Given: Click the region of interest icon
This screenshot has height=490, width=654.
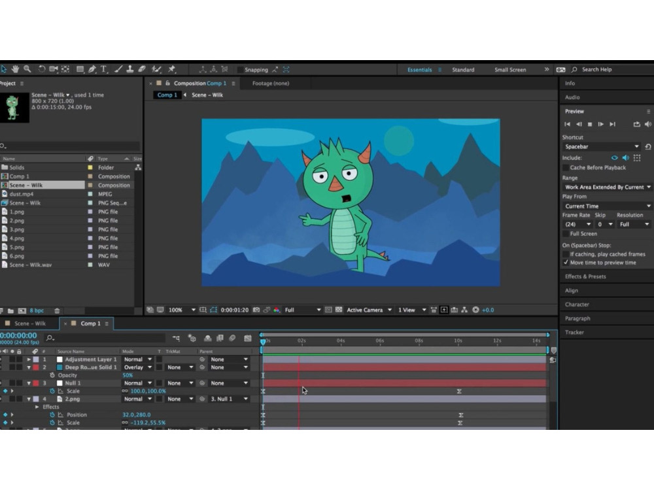Looking at the screenshot, I should pos(328,310).
